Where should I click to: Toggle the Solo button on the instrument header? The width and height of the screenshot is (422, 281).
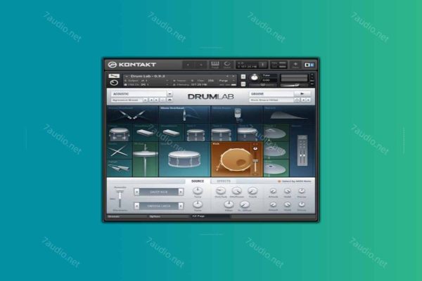click(x=243, y=77)
